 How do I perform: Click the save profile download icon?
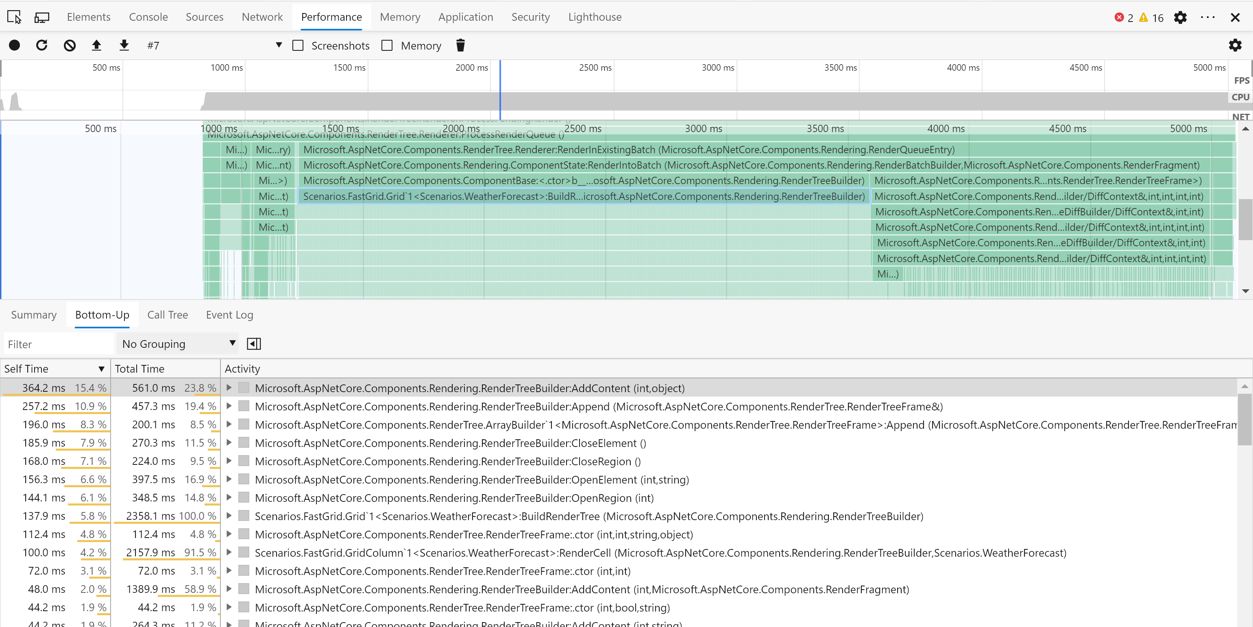pyautogui.click(x=124, y=46)
